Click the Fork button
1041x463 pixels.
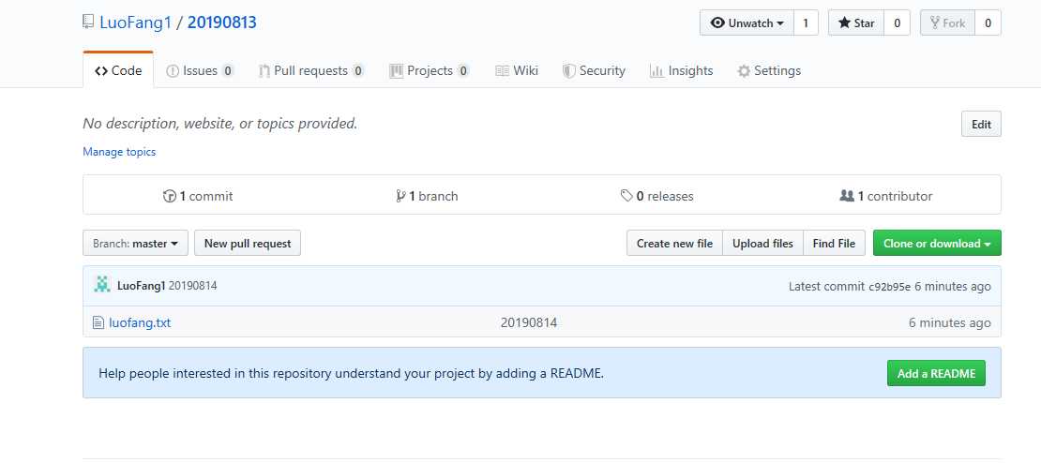947,23
